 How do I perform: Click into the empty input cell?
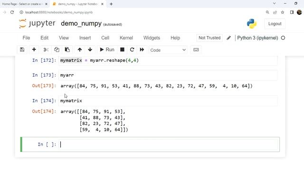168,144
